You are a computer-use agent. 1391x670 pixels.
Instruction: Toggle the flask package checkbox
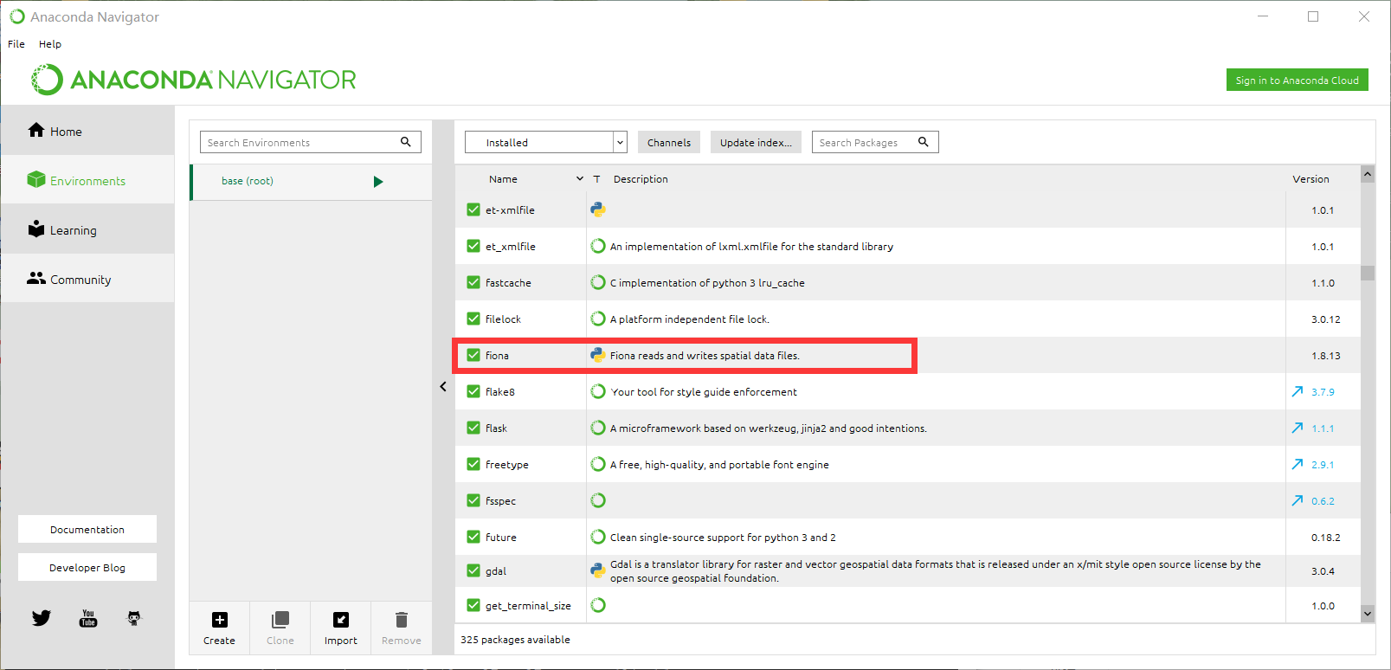tap(473, 428)
